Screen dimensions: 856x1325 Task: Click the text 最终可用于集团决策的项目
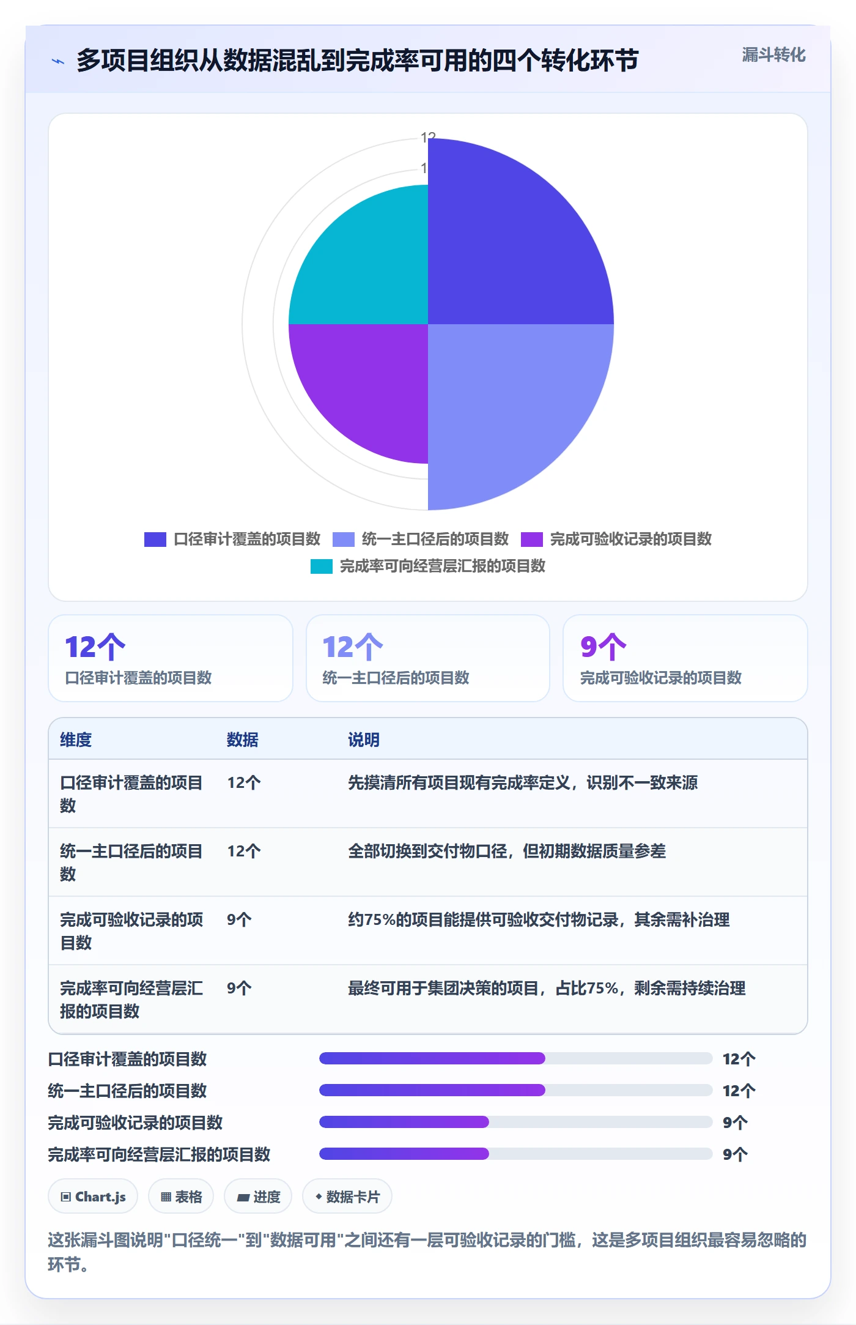443,988
